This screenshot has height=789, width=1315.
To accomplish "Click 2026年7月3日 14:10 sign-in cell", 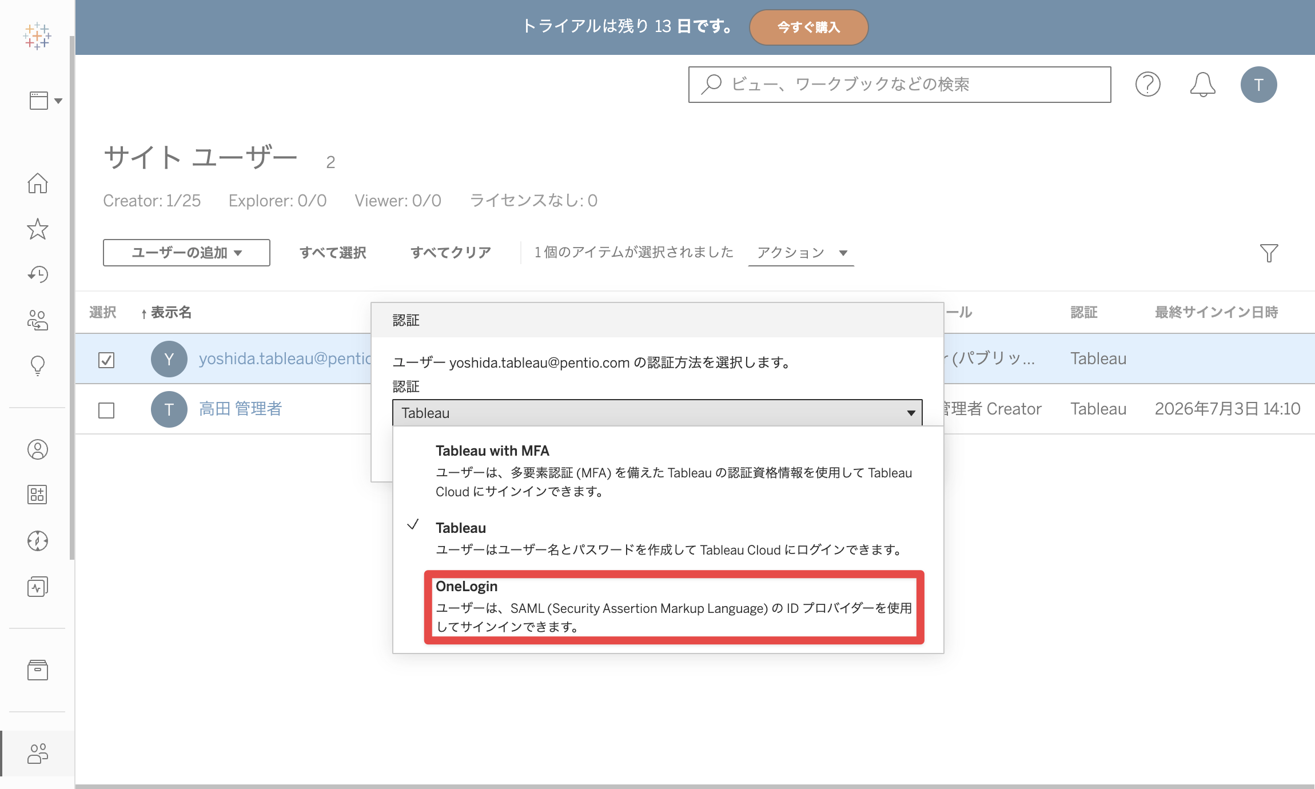I will [x=1228, y=409].
